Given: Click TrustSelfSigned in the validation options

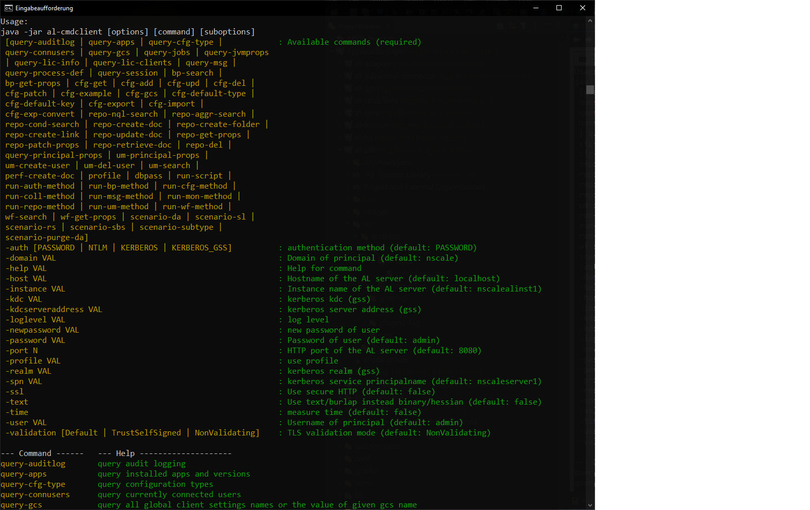Looking at the screenshot, I should point(146,433).
